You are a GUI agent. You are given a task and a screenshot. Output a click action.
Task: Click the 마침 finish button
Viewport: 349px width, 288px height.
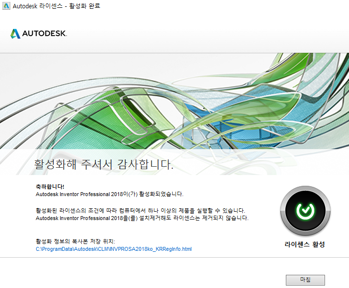coord(305,280)
